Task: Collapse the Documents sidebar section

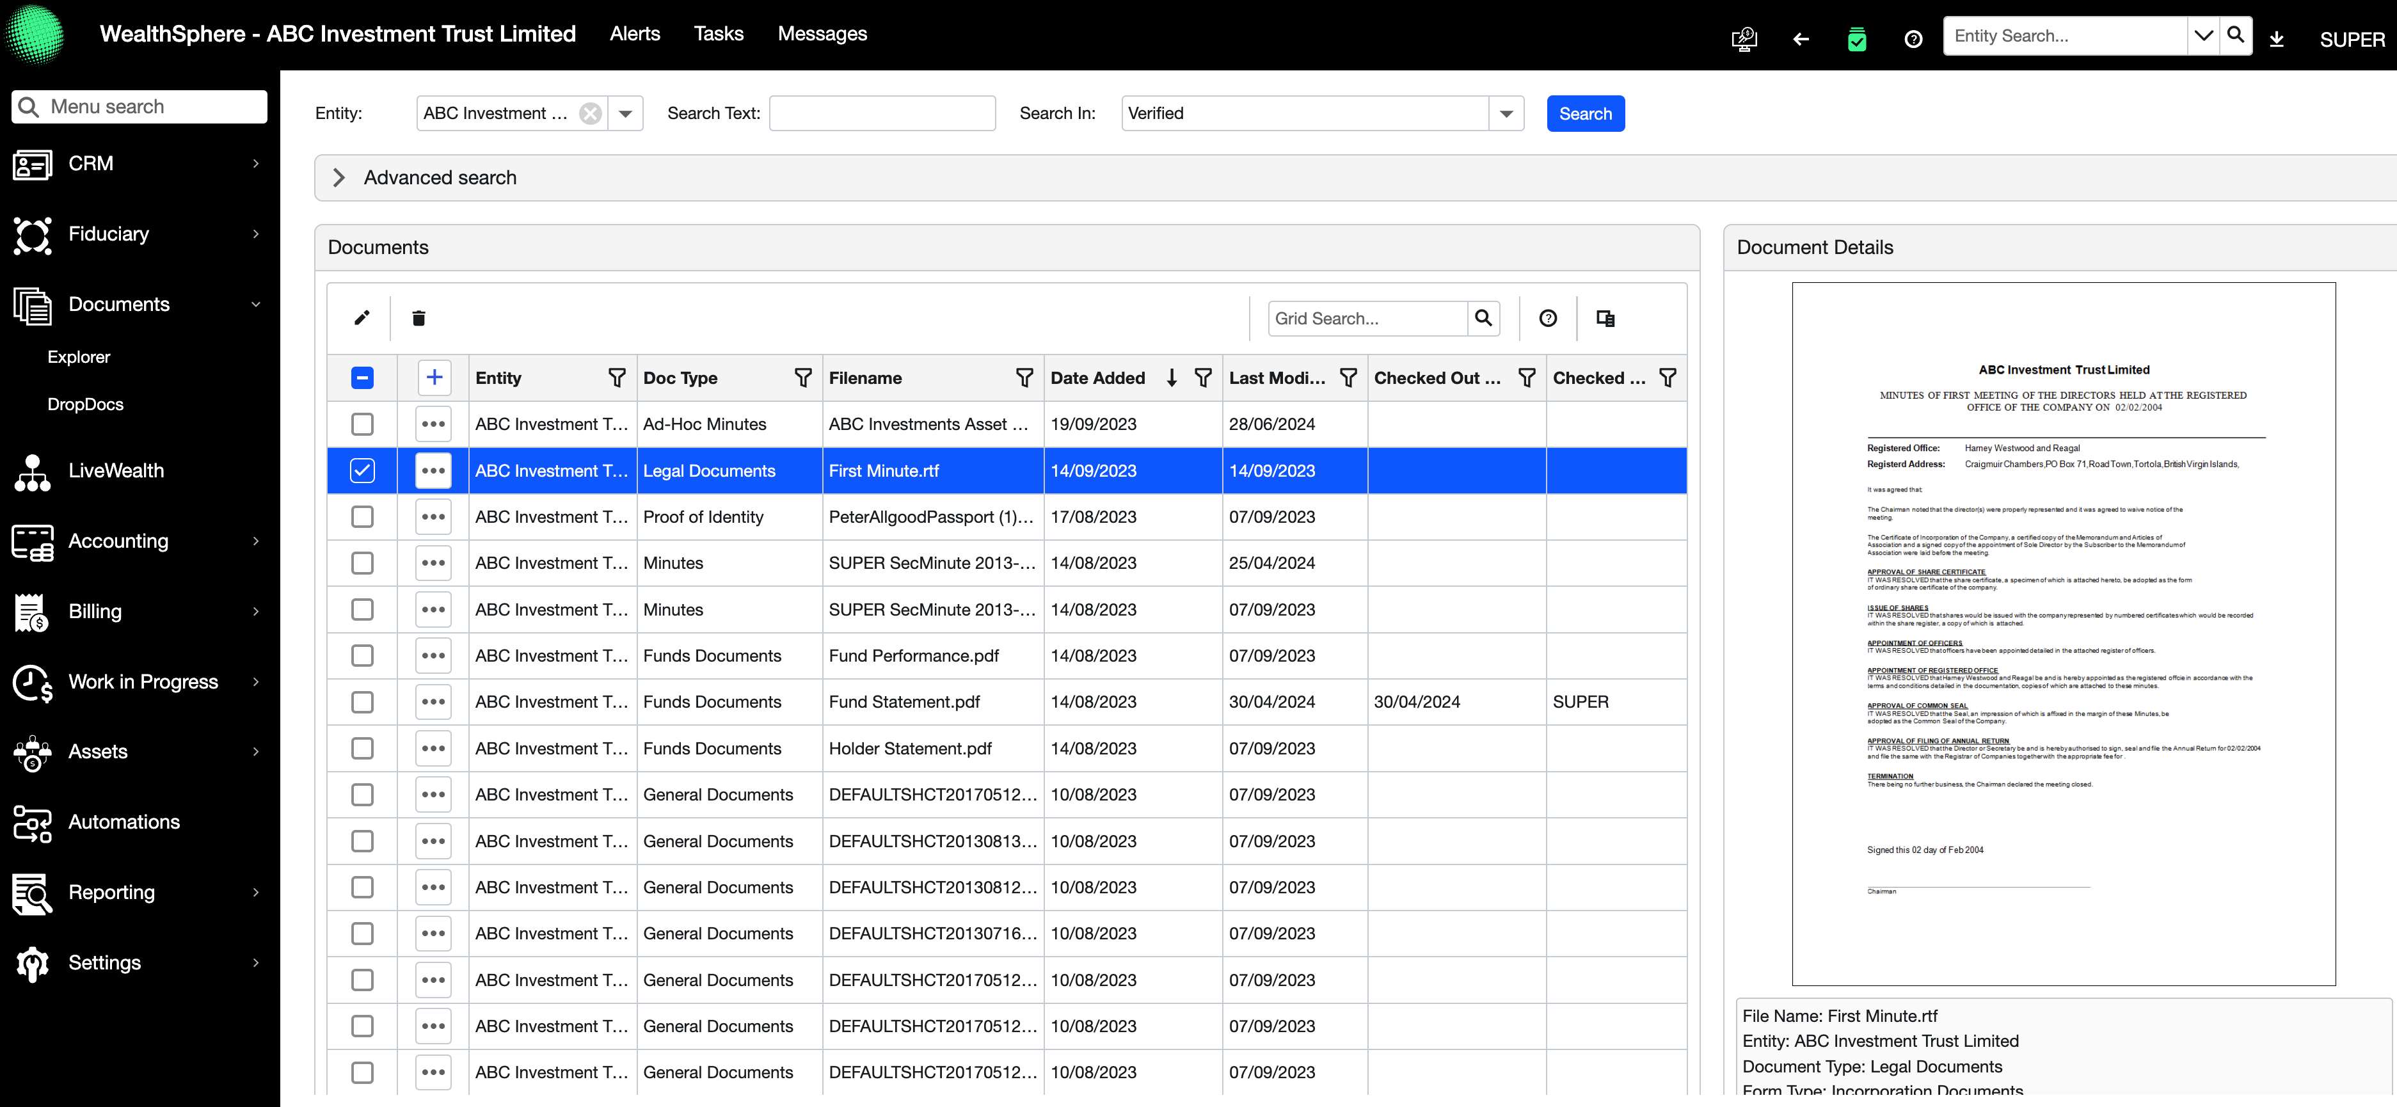Action: [256, 304]
